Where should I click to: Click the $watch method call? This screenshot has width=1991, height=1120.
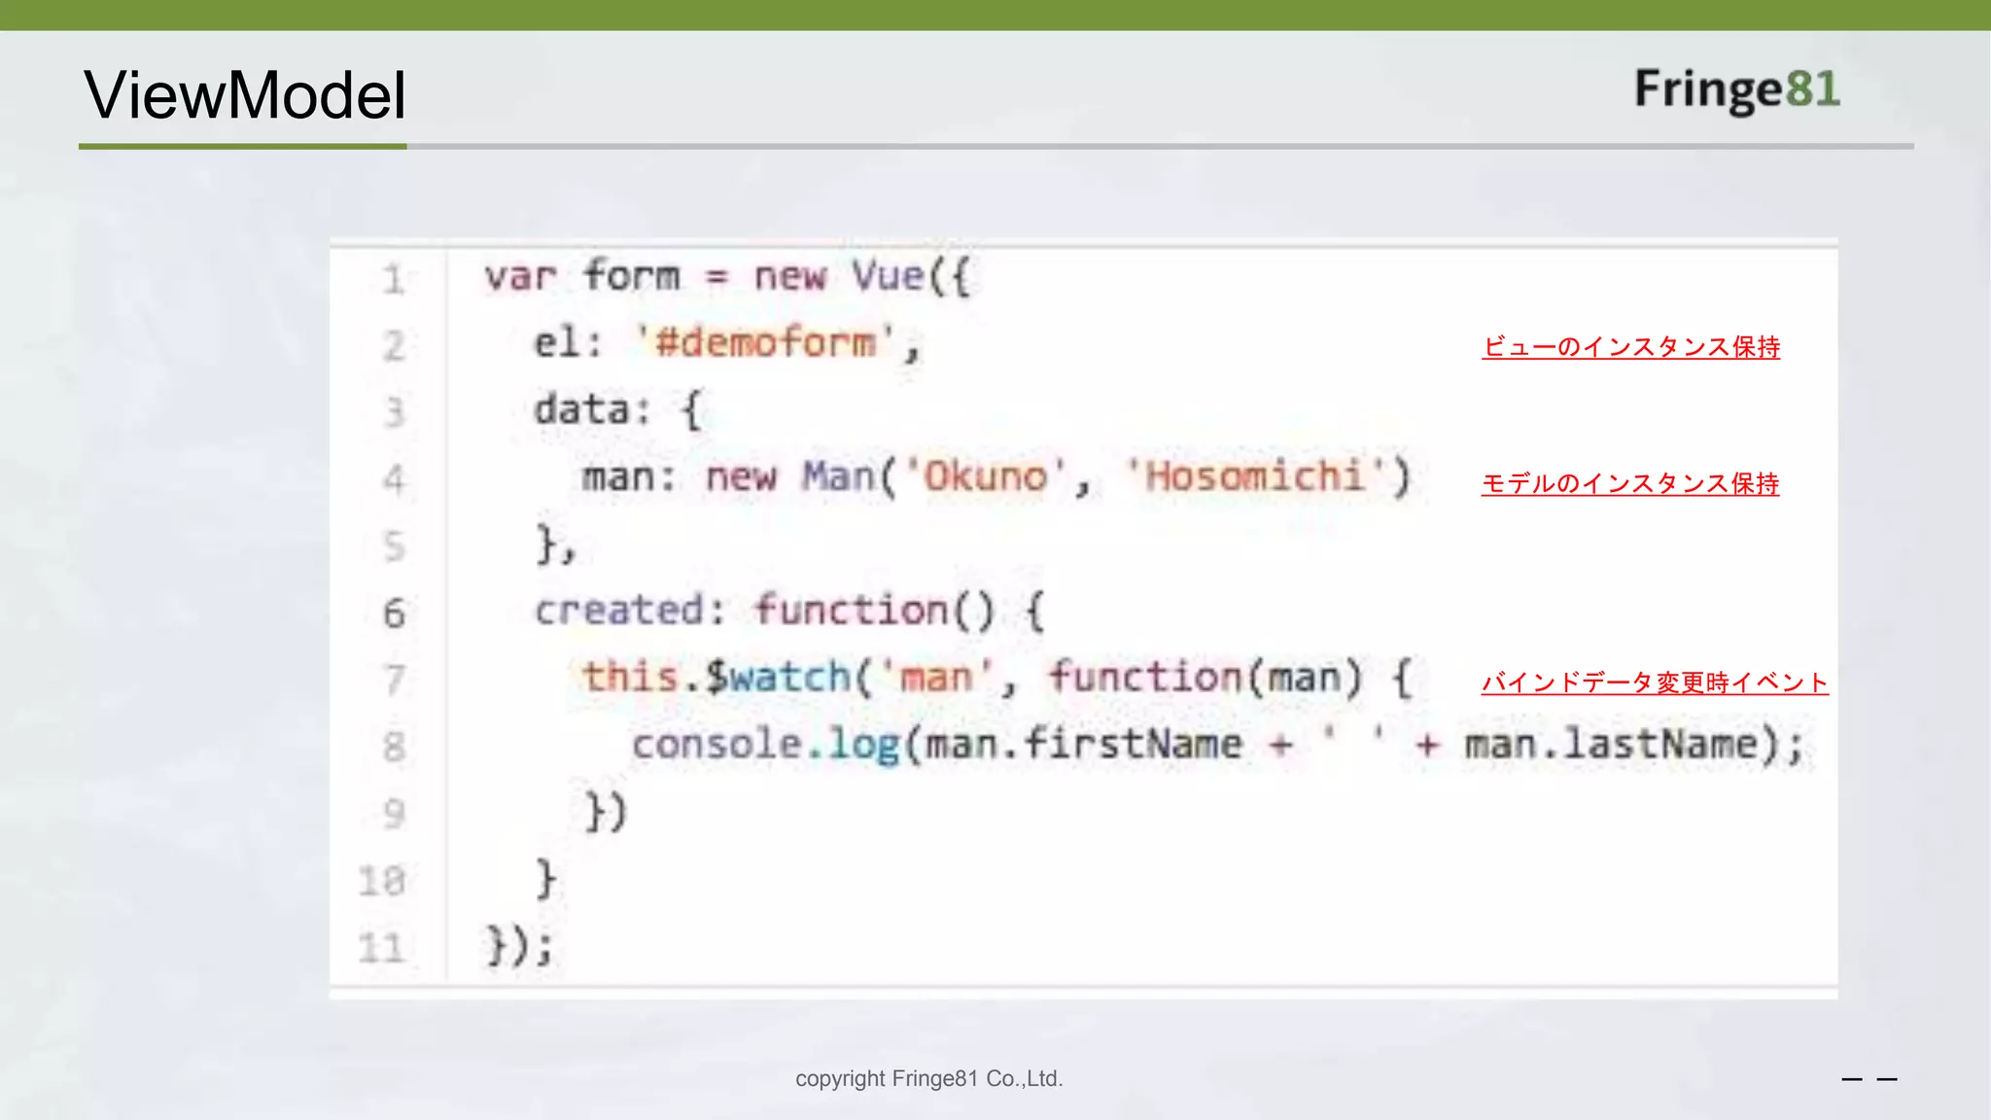tap(778, 678)
